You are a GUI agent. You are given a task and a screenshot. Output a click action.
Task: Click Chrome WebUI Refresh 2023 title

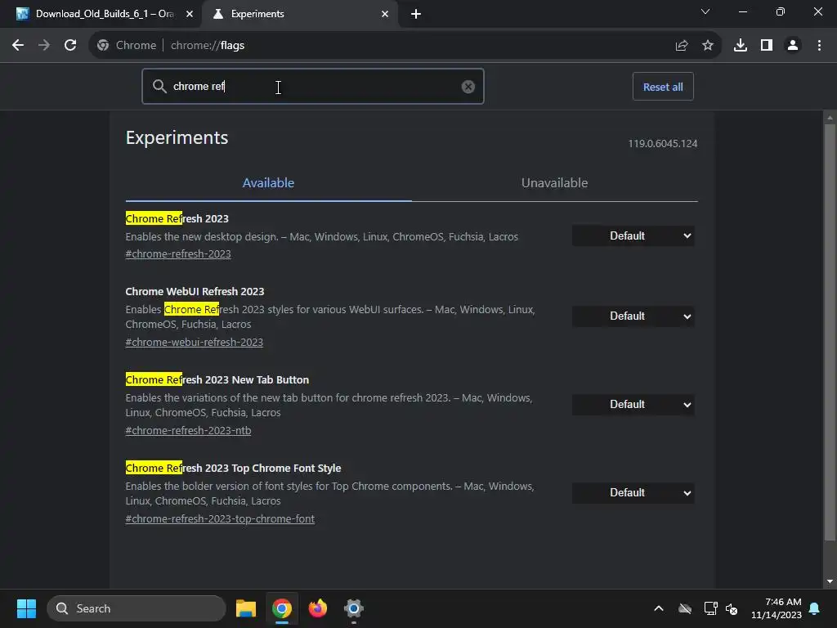tap(195, 292)
